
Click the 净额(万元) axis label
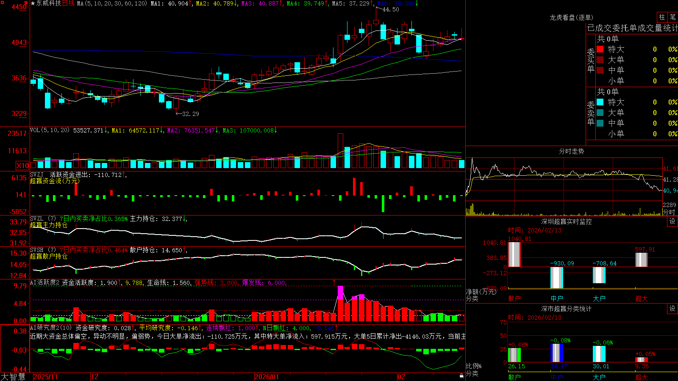(481, 292)
